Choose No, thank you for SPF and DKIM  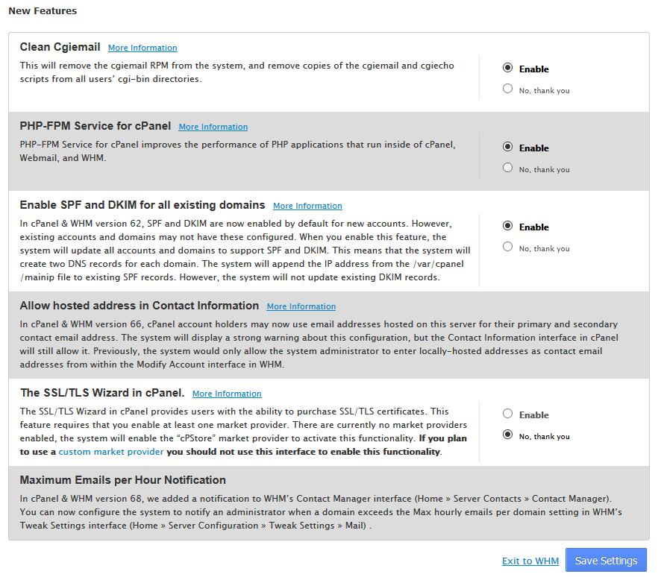(x=507, y=247)
